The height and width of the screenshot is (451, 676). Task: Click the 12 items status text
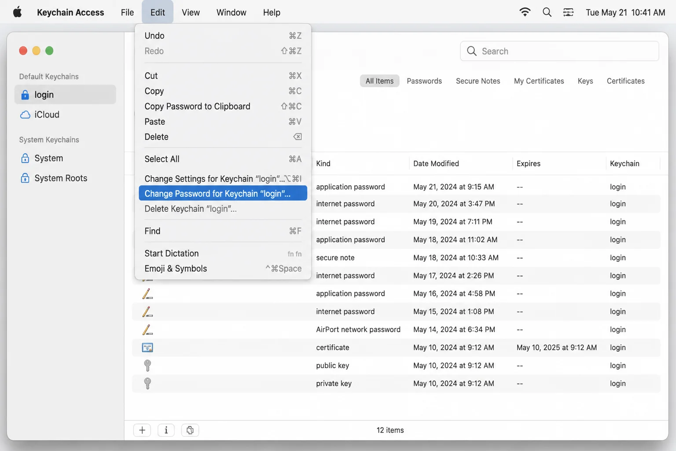(390, 430)
